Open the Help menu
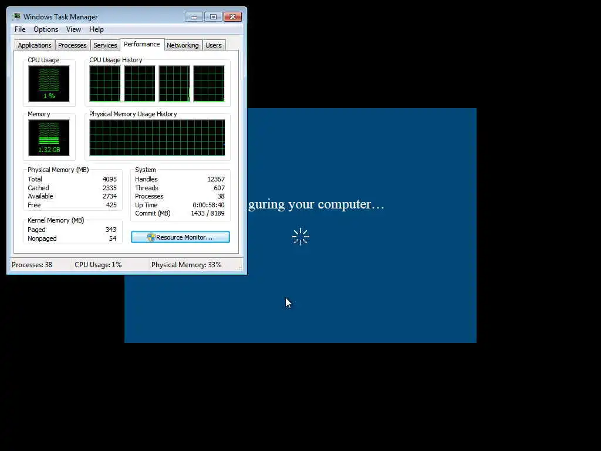601x451 pixels. click(96, 29)
